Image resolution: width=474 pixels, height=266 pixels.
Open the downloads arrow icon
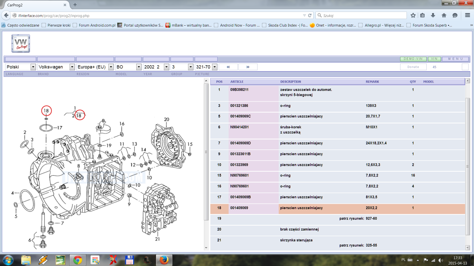tap(433, 15)
